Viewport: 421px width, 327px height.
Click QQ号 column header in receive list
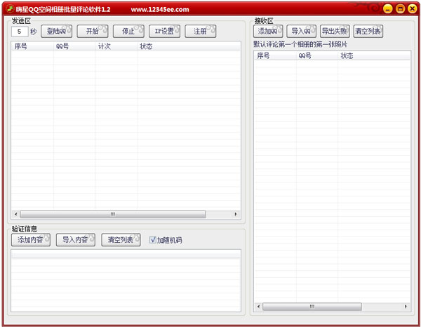tap(317, 55)
